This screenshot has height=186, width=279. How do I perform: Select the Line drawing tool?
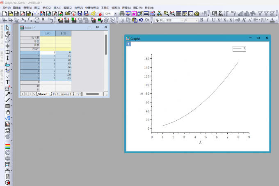tap(7, 100)
